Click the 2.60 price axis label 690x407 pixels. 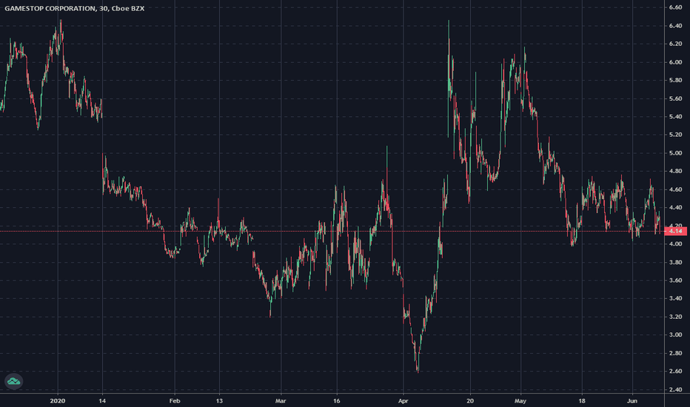(675, 371)
